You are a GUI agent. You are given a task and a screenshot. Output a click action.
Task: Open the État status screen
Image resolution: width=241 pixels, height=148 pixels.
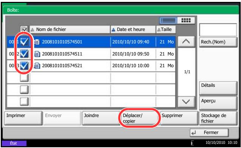point(14,143)
